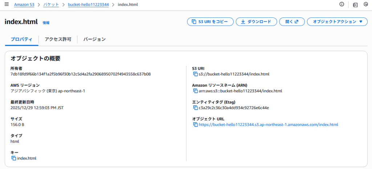Screen dimensions: 372x169
Task: Copy the キー index.html via copy icon
Action: pyautogui.click(x=14, y=158)
